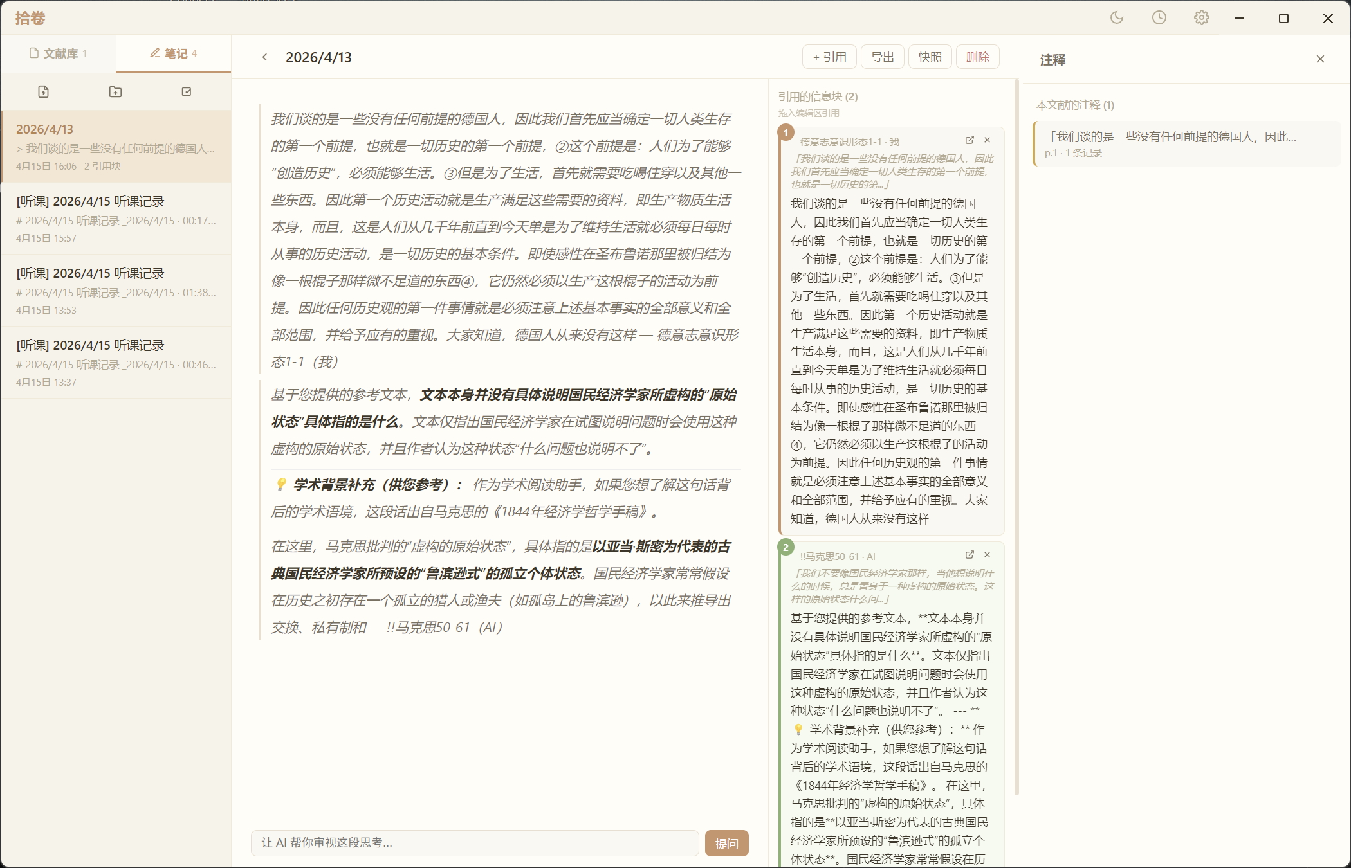Image resolution: width=1351 pixels, height=868 pixels.
Task: Click the 提问 ask button
Action: point(726,844)
